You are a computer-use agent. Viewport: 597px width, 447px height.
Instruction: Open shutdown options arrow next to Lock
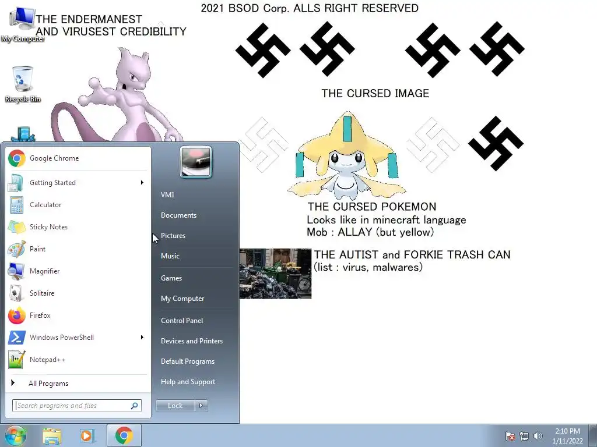coord(201,406)
